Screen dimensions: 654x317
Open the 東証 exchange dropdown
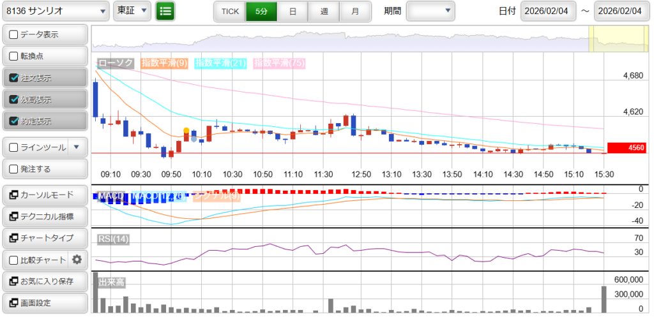[132, 11]
